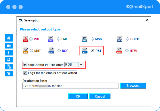This screenshot has height=111, width=160.
Task: Choose MSG as the output type
Action: (x=92, y=39)
